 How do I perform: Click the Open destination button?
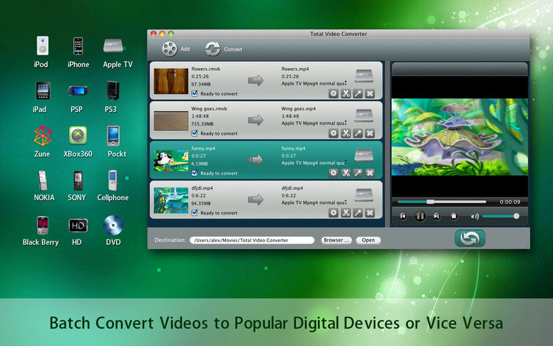pos(368,240)
